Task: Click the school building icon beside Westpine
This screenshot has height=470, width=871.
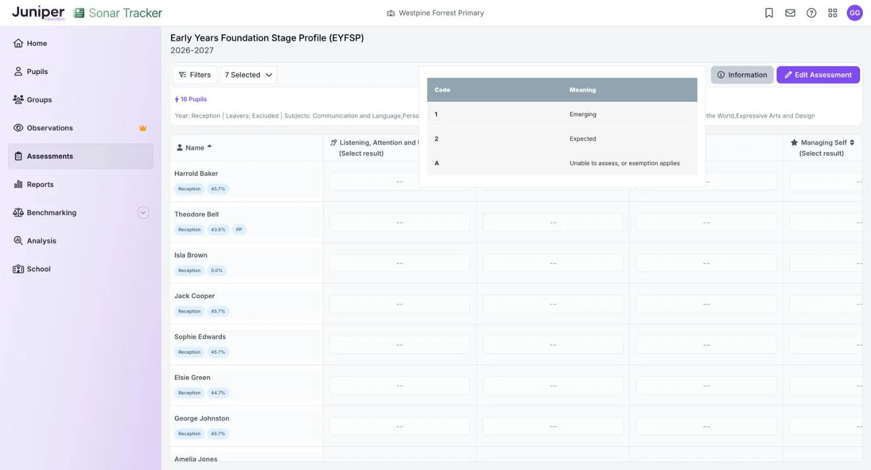Action: click(x=391, y=13)
